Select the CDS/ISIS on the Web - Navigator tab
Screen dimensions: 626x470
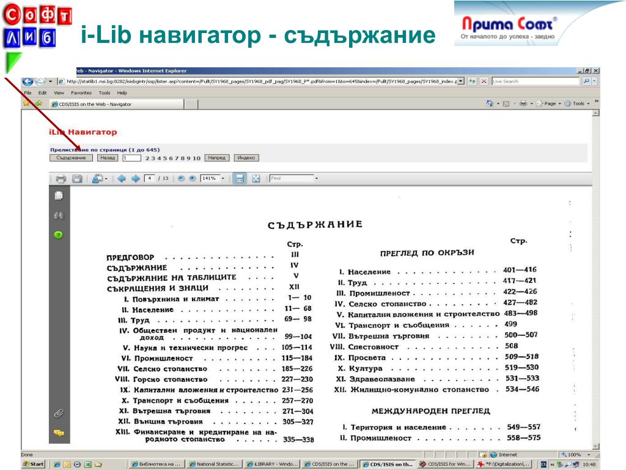click(x=116, y=104)
